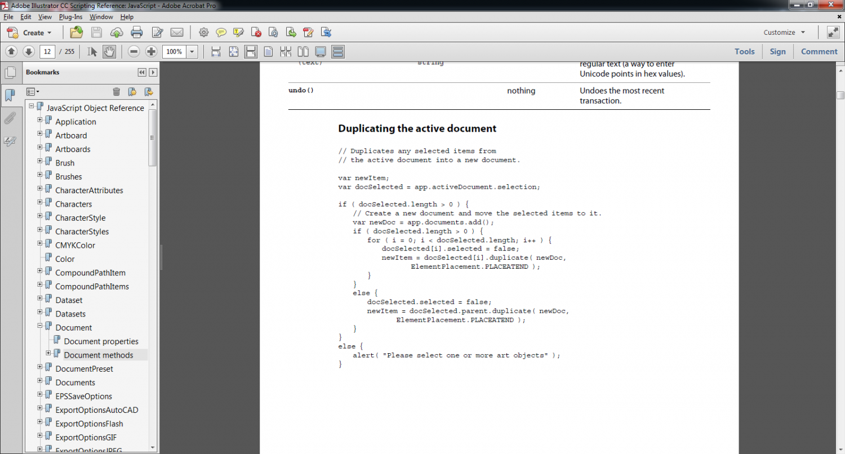Expand the EPSSaveOptions bookmark node
The width and height of the screenshot is (845, 454).
coord(40,394)
